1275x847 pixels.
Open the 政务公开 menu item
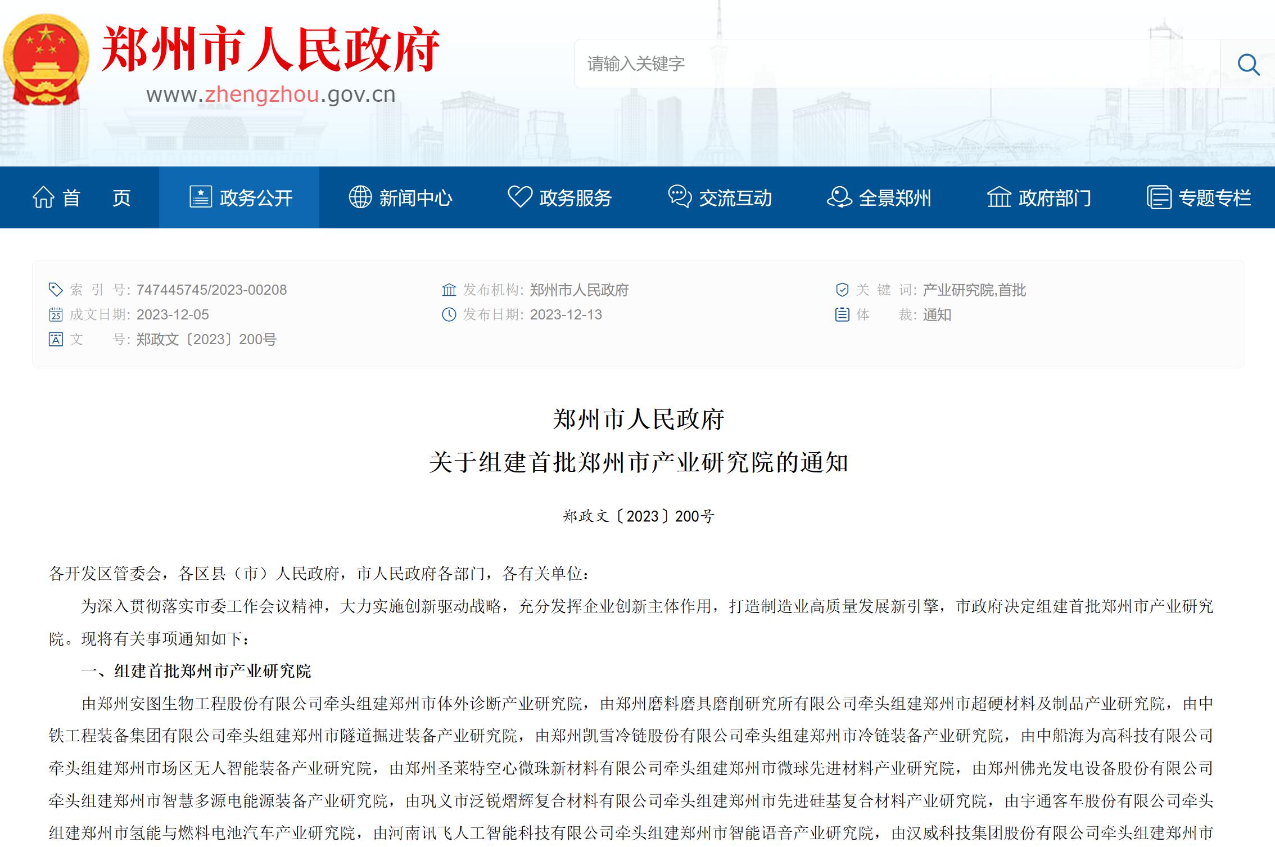[x=239, y=197]
